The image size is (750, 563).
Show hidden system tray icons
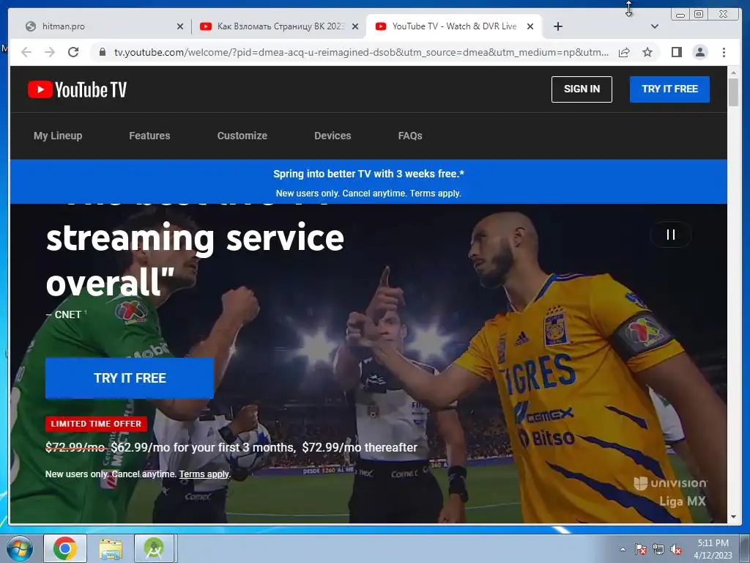(x=623, y=549)
